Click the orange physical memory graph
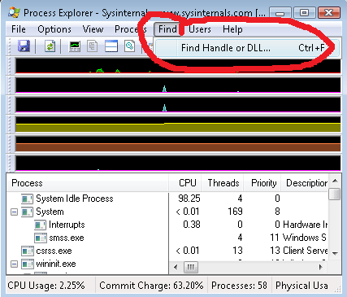This screenshot has height=297, width=347. (x=178, y=144)
